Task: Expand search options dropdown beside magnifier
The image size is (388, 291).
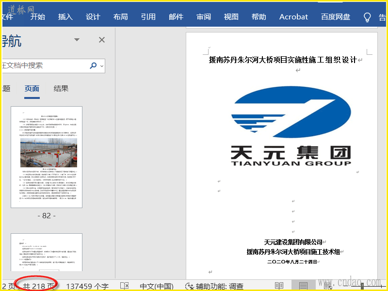Action: pos(102,66)
